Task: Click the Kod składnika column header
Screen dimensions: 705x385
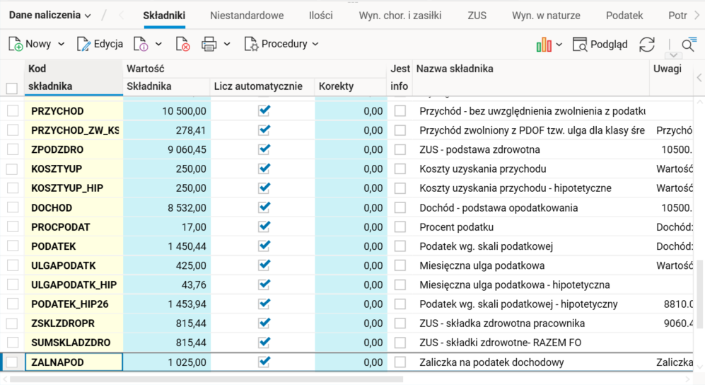Action: pyautogui.click(x=49, y=78)
